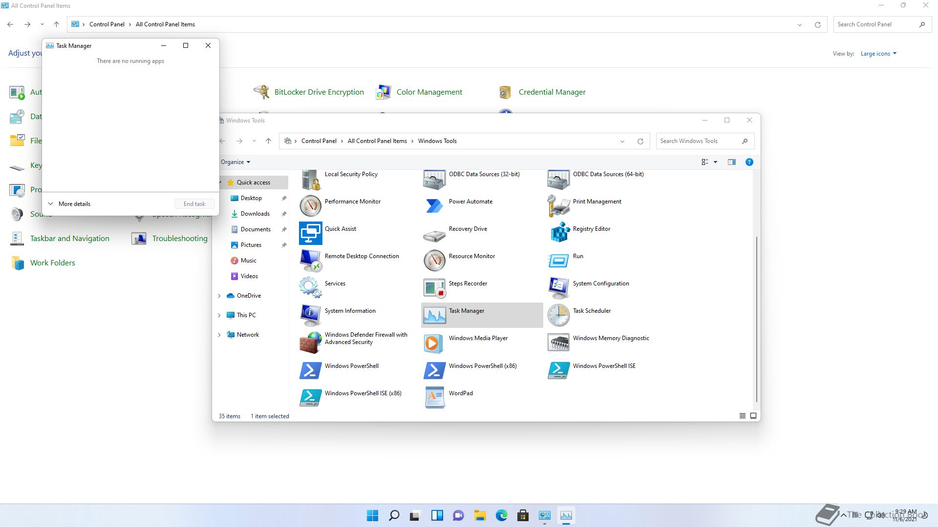Launch Quick Assist icon

tap(311, 233)
